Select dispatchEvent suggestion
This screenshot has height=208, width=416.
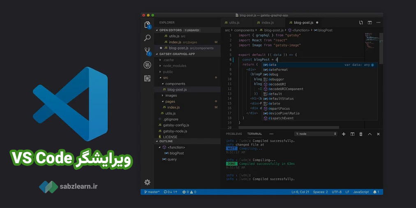(x=320, y=118)
